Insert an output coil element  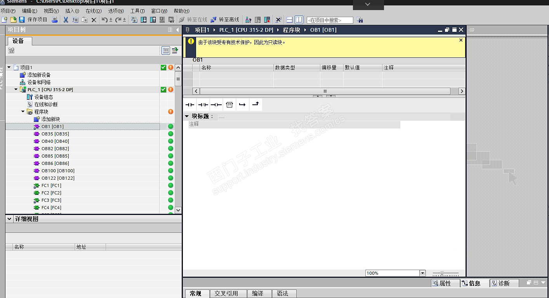click(216, 105)
